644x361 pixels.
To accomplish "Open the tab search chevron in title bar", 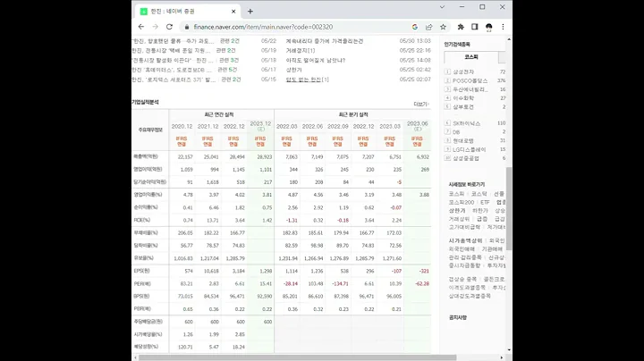I will pos(442,7).
